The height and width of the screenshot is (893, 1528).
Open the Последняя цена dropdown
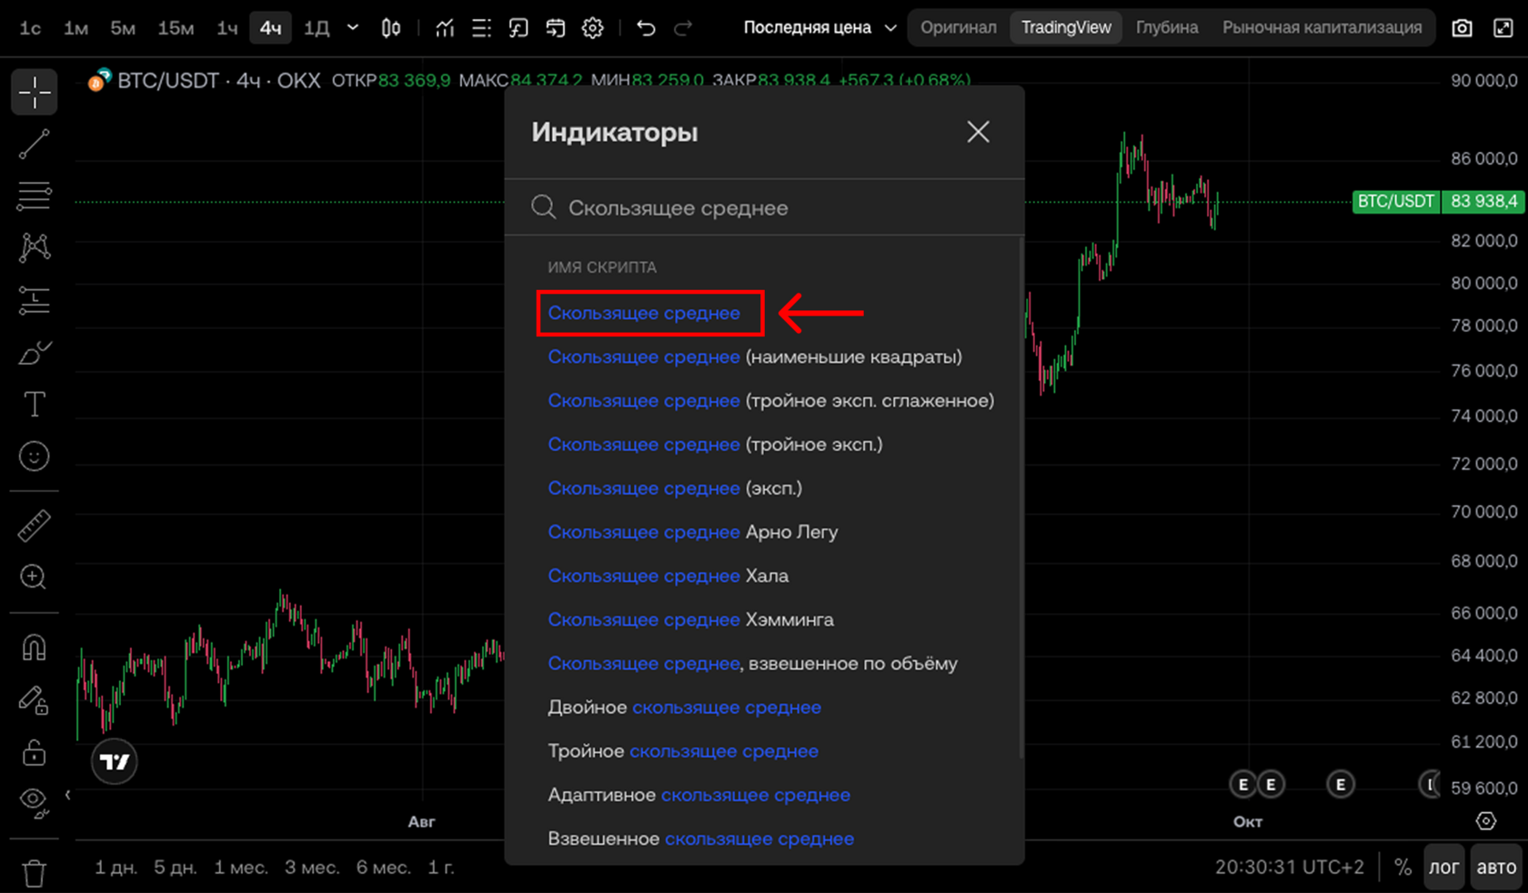click(819, 28)
